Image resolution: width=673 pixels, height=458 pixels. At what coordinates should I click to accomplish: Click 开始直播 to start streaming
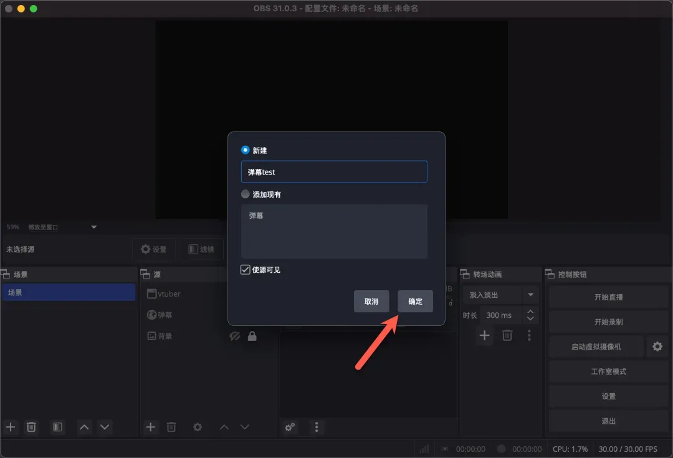click(609, 297)
